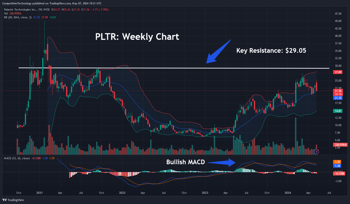Click the 35.00 price axis label
350x204 pixels.
pos(338,51)
